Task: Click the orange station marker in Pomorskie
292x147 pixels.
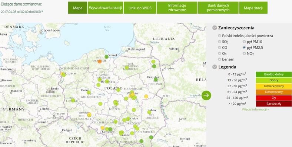Action: 100,62
